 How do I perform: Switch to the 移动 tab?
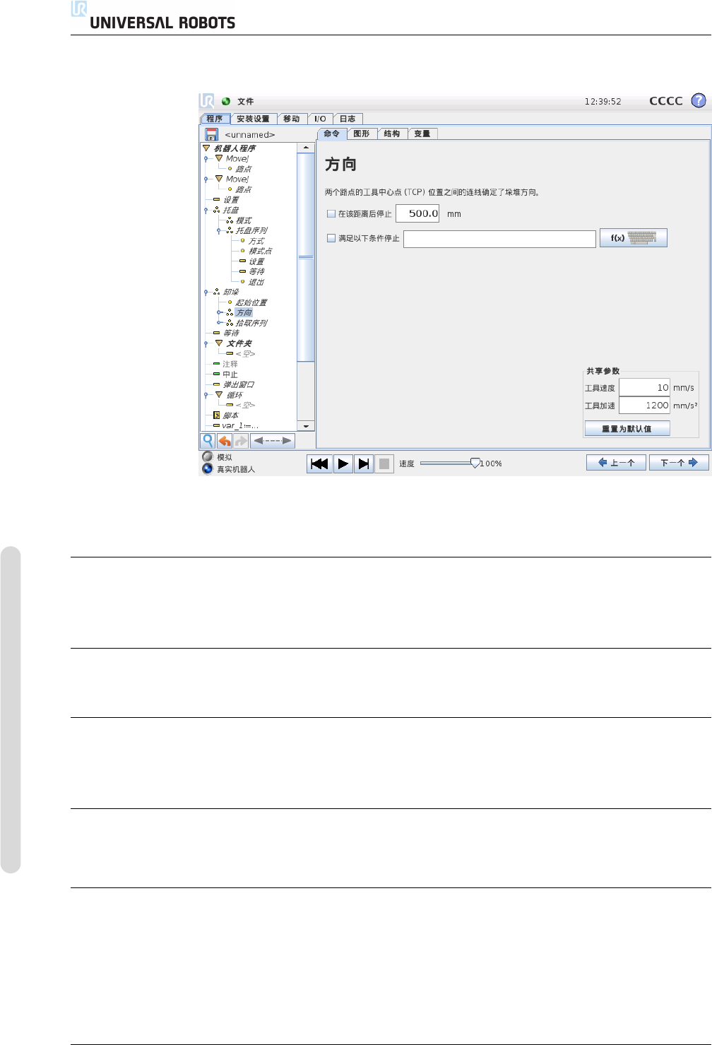coord(292,119)
